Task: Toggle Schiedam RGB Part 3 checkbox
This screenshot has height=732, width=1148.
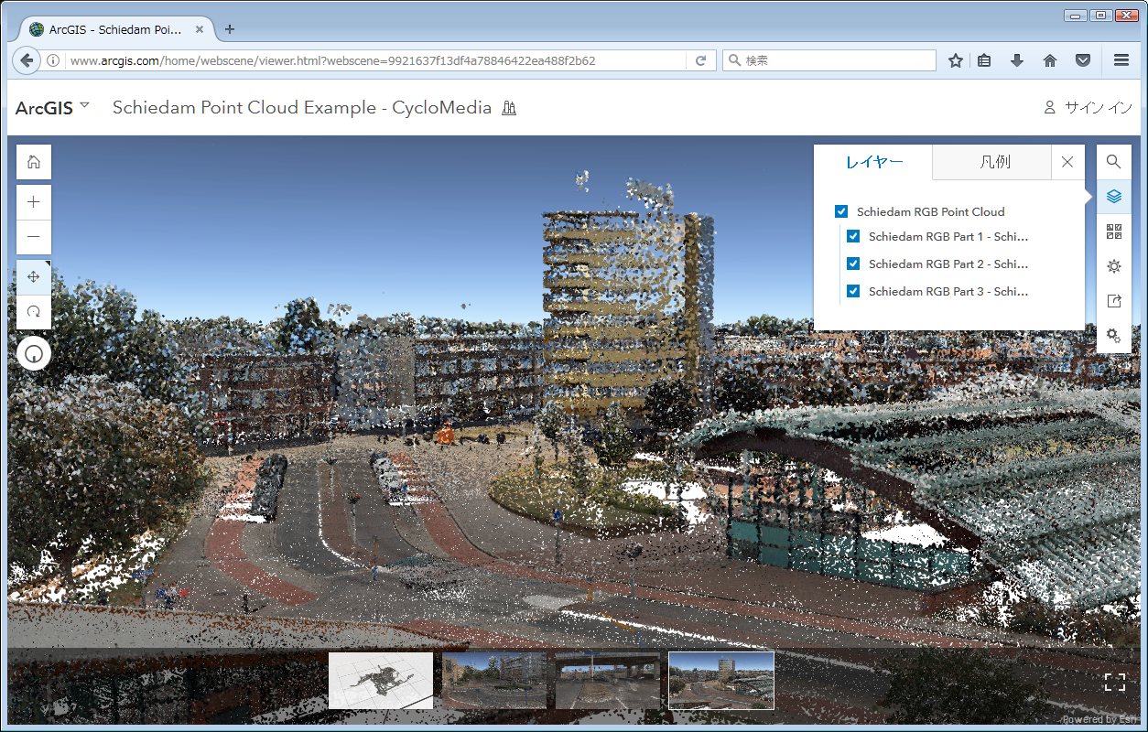Action: (x=853, y=291)
